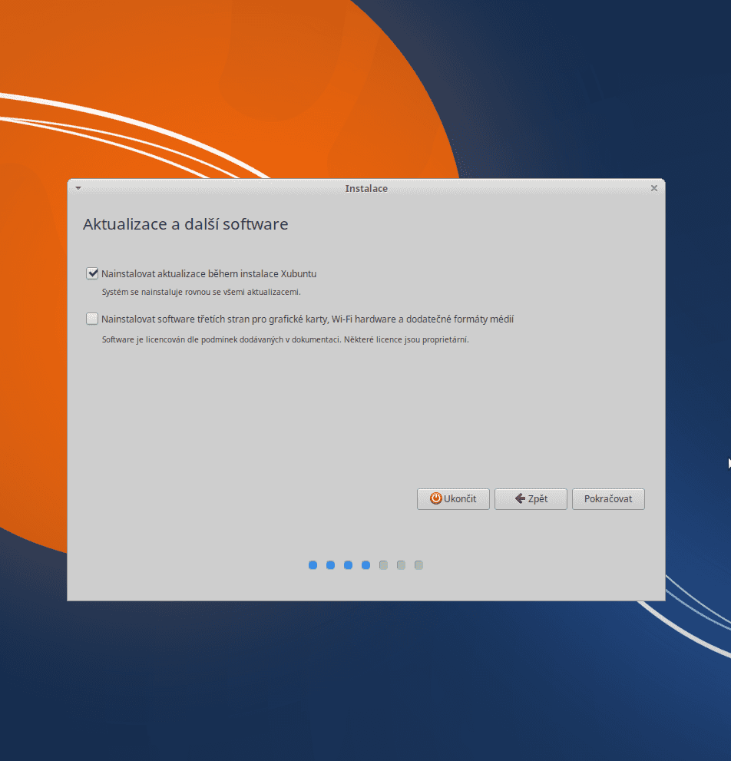The width and height of the screenshot is (731, 761).
Task: Click the sixth gray progress dot
Action: (401, 565)
